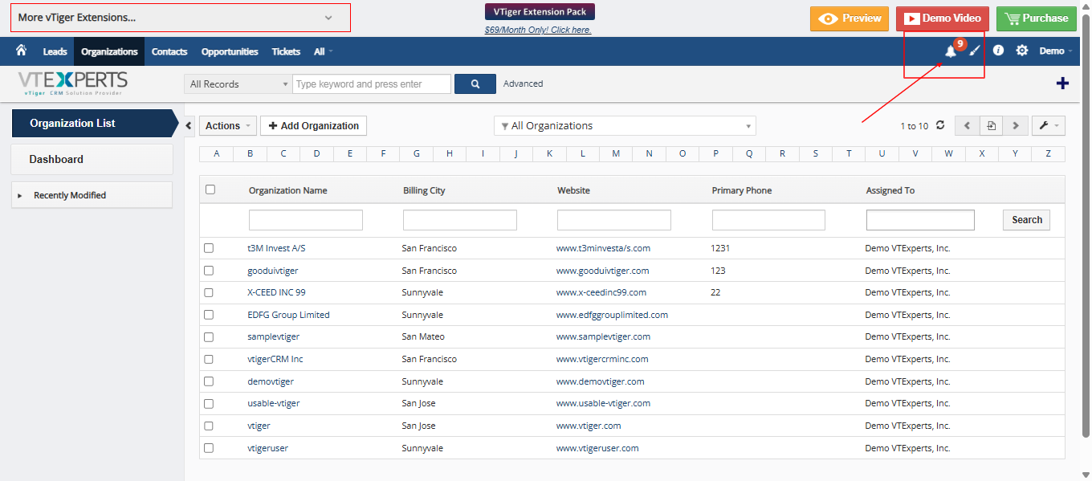Image resolution: width=1092 pixels, height=481 pixels.
Task: Open the Tickets tab
Action: pos(286,51)
